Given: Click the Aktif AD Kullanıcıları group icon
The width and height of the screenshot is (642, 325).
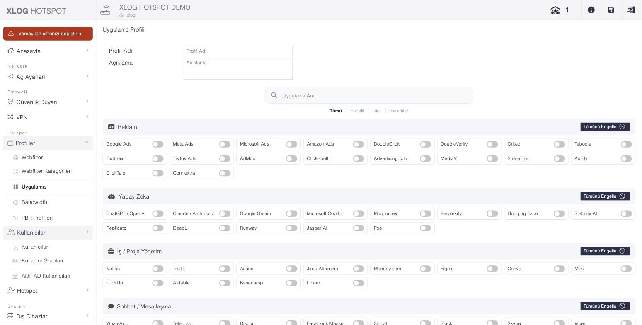Looking at the screenshot, I should coord(15,276).
